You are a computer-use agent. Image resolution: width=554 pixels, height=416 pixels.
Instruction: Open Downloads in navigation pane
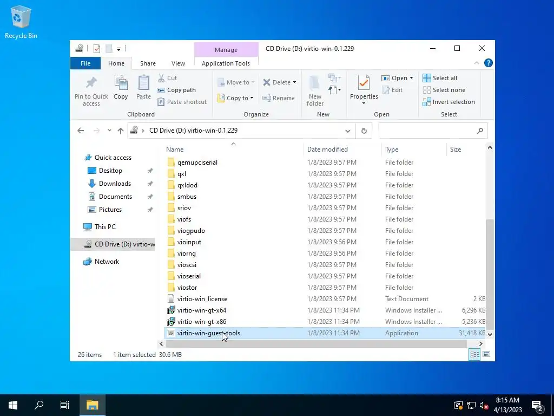[x=115, y=184]
